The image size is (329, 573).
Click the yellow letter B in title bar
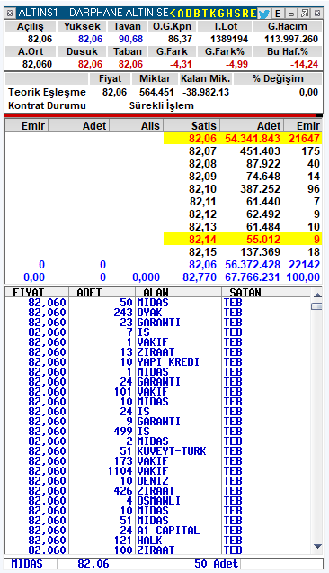point(197,14)
